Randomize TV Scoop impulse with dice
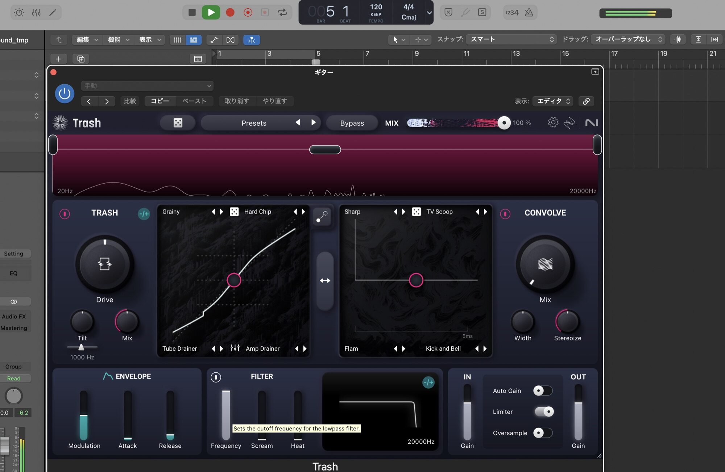This screenshot has height=472, width=725. point(417,212)
